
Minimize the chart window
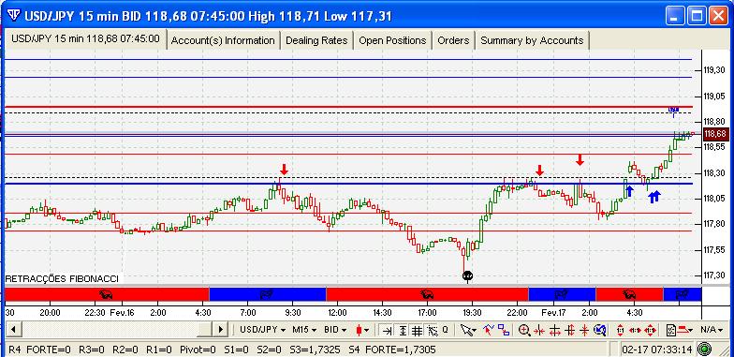coord(676,17)
